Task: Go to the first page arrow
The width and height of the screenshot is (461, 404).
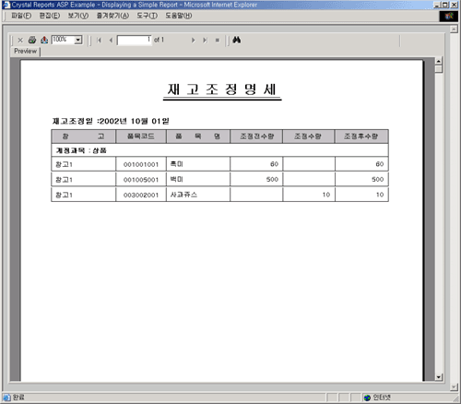Action: click(x=99, y=40)
